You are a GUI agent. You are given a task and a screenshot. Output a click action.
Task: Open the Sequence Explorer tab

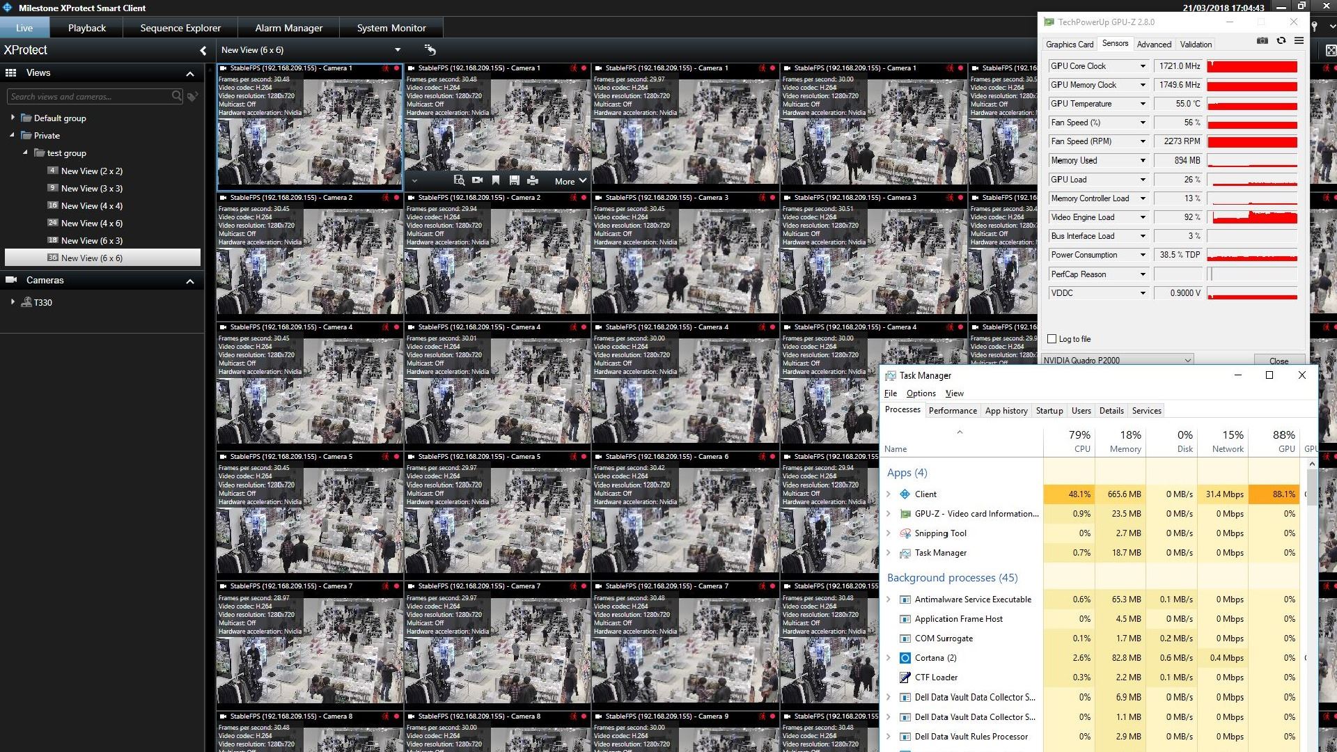(180, 28)
